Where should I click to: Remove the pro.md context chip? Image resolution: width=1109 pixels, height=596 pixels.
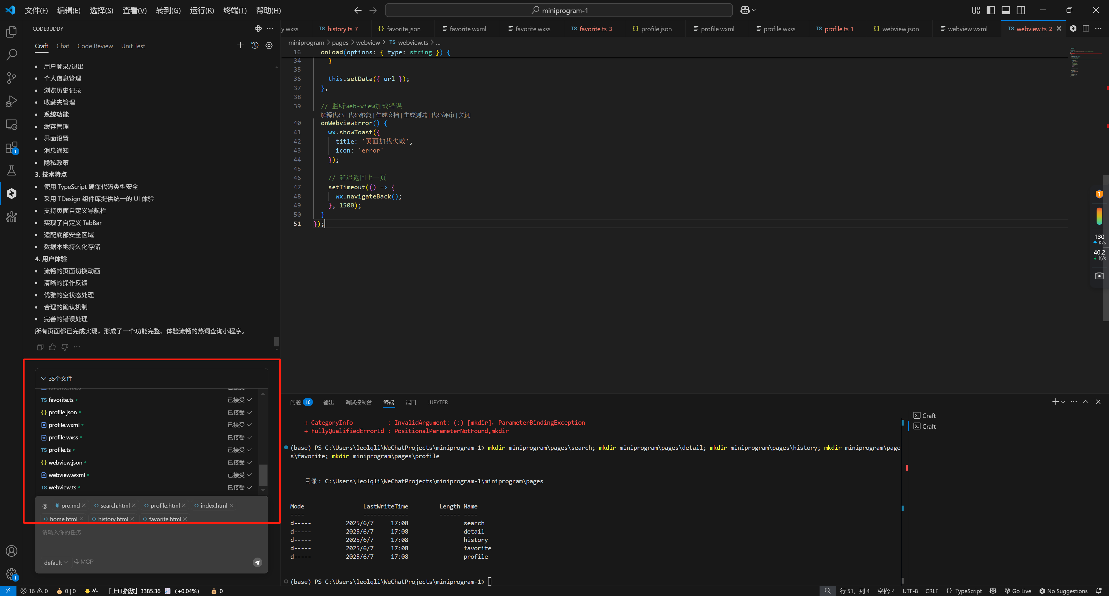tap(84, 506)
